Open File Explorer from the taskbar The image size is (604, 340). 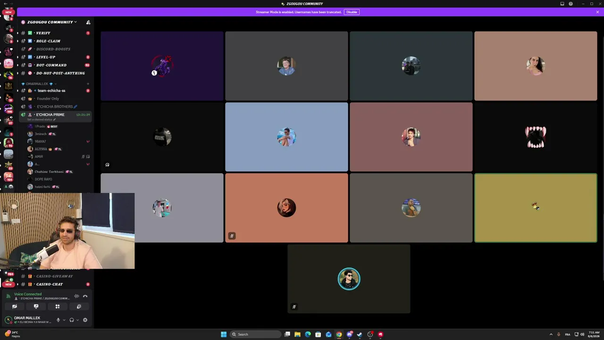tap(297, 334)
